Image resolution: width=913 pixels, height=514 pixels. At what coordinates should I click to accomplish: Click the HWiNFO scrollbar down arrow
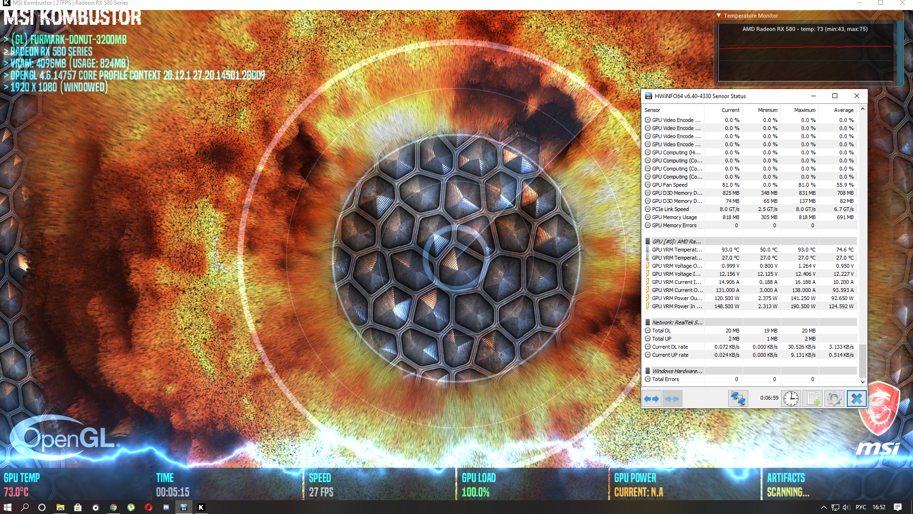click(x=863, y=382)
